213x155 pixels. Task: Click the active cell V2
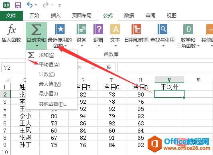(169, 94)
